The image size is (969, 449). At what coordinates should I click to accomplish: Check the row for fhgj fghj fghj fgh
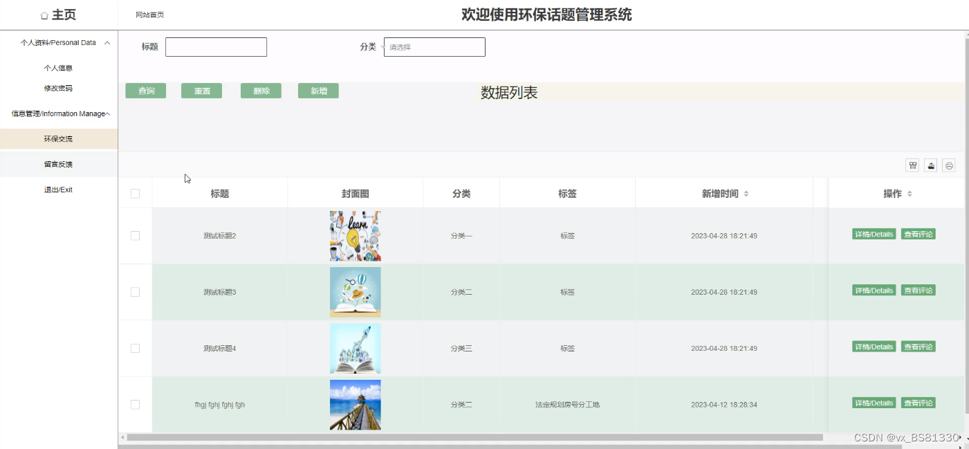[135, 404]
